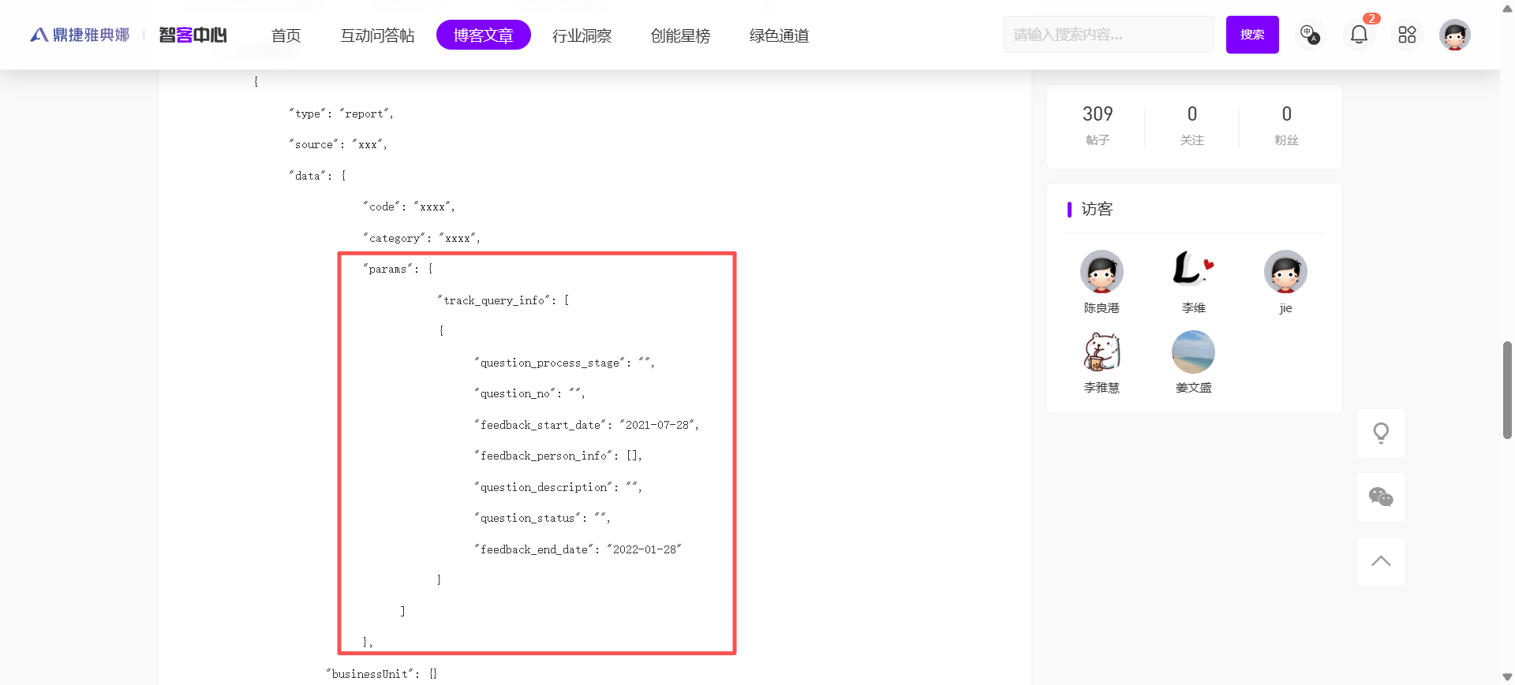Select the 博客文章 tab

point(483,35)
